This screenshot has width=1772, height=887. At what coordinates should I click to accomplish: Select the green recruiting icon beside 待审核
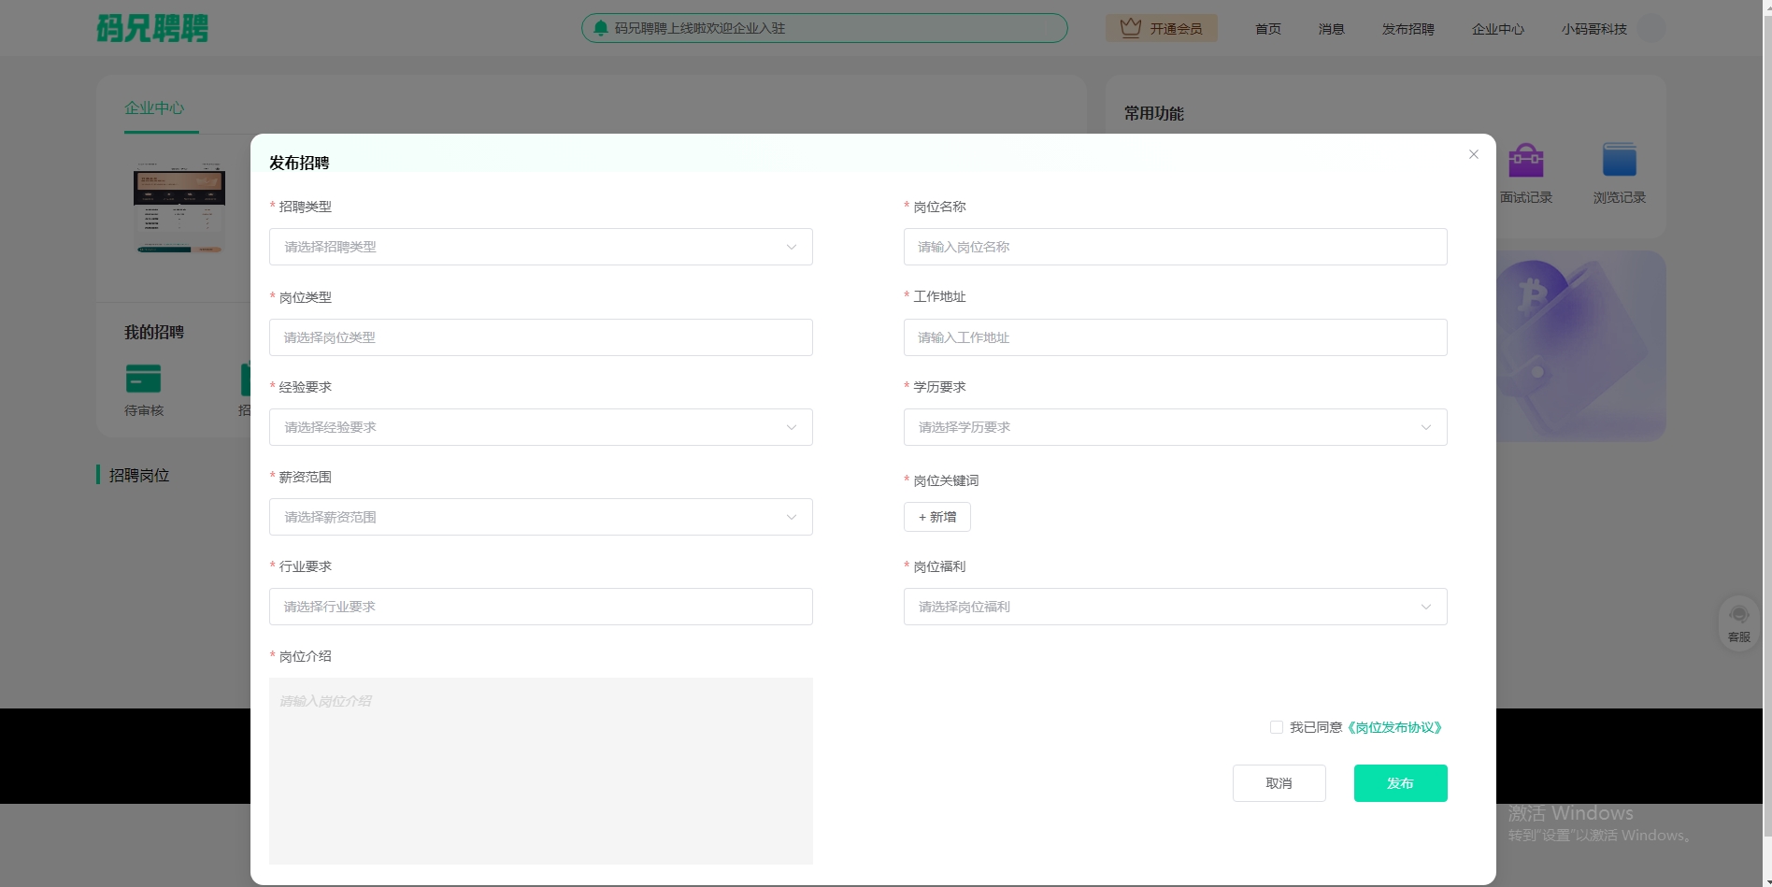point(248,379)
